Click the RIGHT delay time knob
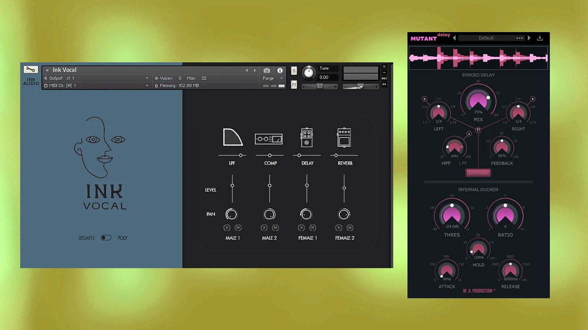 point(518,113)
